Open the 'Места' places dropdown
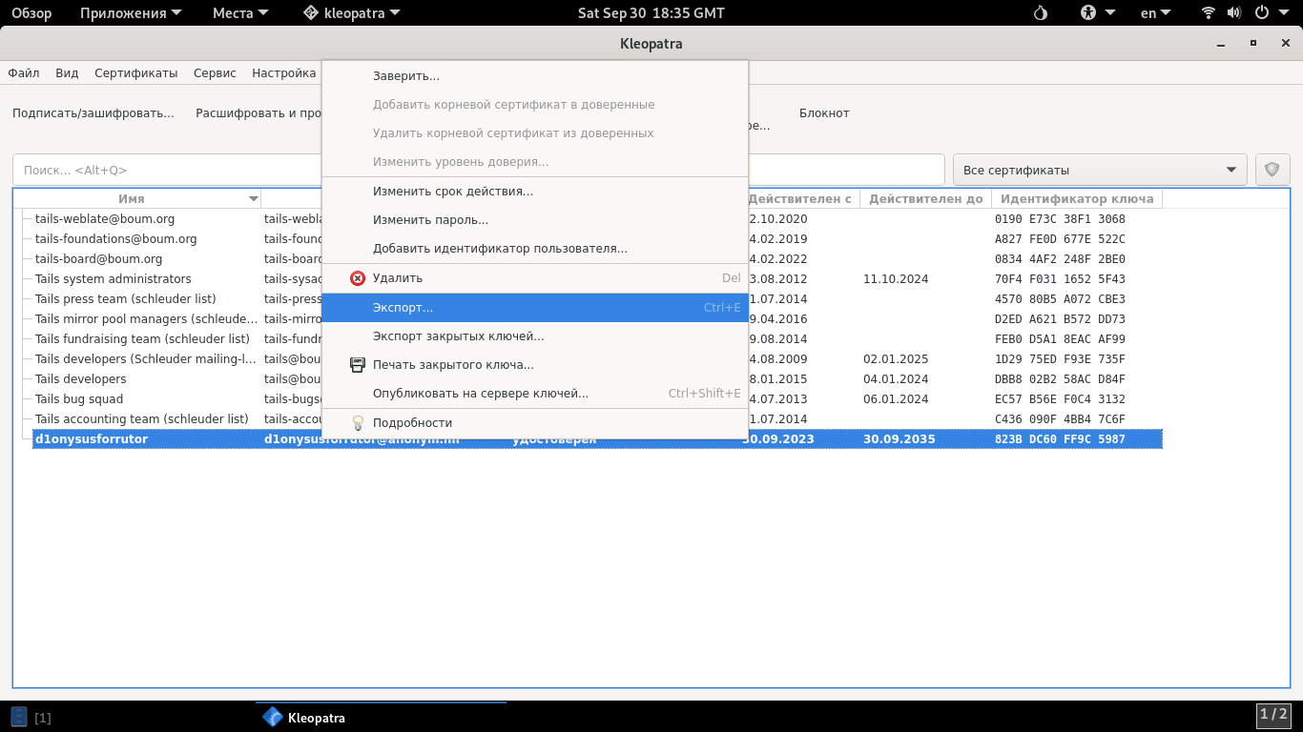This screenshot has width=1303, height=732. point(240,13)
